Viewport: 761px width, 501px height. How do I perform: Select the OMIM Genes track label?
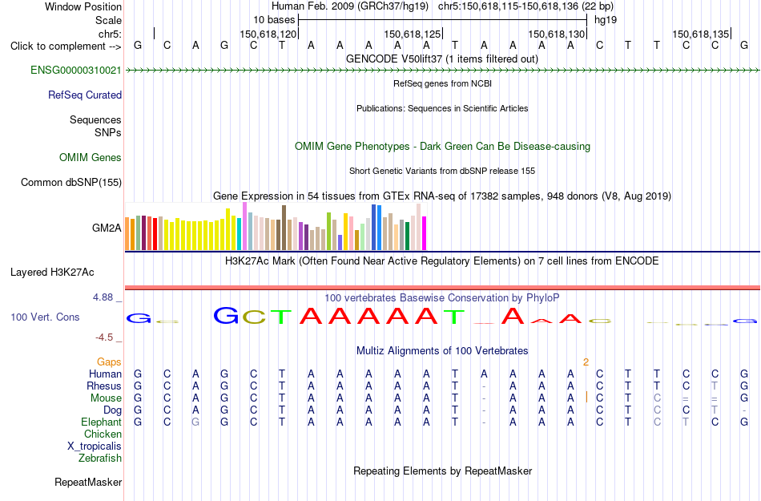(x=91, y=158)
